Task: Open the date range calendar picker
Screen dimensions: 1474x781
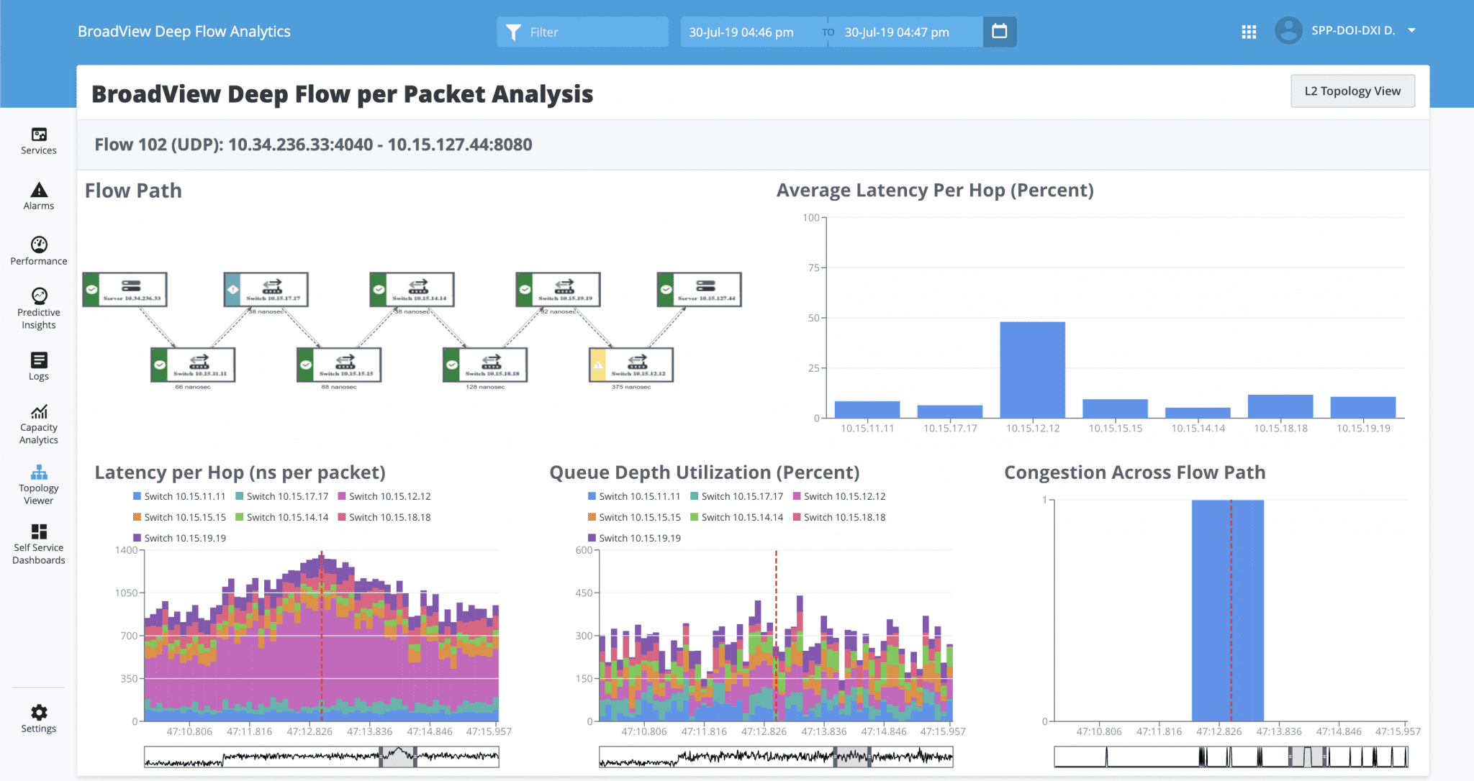Action: tap(1000, 32)
